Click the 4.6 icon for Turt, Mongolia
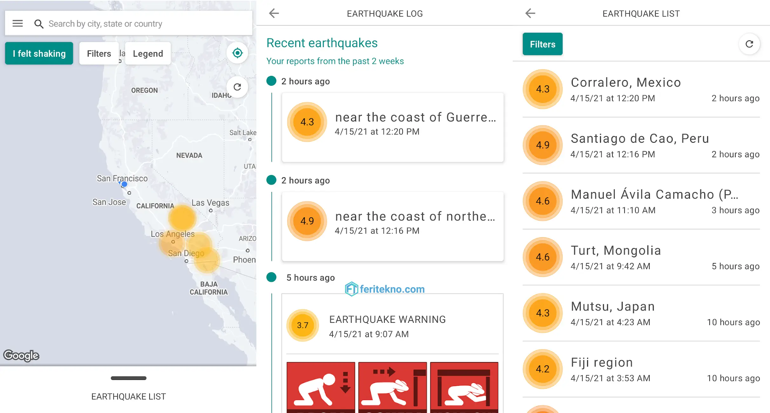770x413 pixels. click(543, 257)
